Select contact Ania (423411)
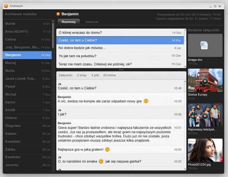Screen dimensions: 228x177 click(x=27, y=31)
